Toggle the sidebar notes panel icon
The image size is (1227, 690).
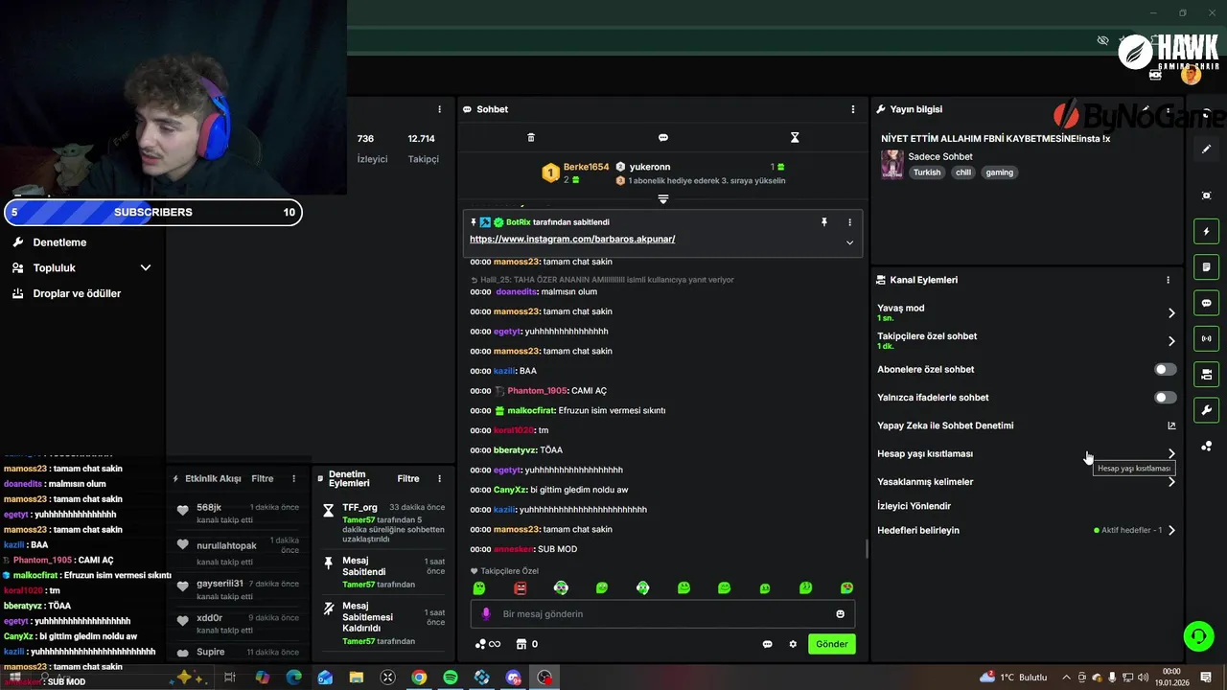[1206, 266]
